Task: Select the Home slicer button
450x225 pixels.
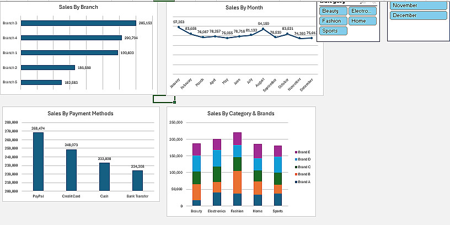Action: pyautogui.click(x=362, y=21)
